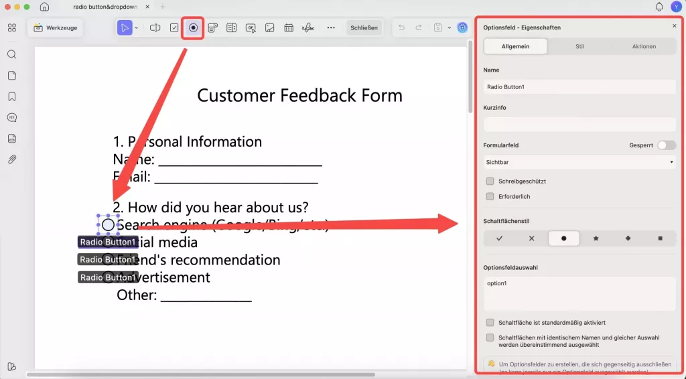This screenshot has height=379, width=686.
Task: Close the Optionsfeld properties panel
Action: 674,26
